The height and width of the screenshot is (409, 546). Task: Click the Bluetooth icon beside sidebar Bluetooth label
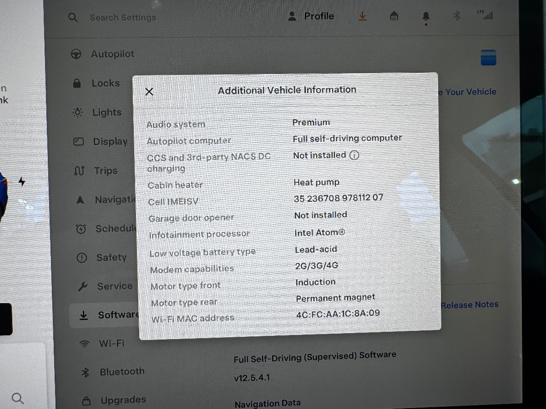tap(85, 373)
